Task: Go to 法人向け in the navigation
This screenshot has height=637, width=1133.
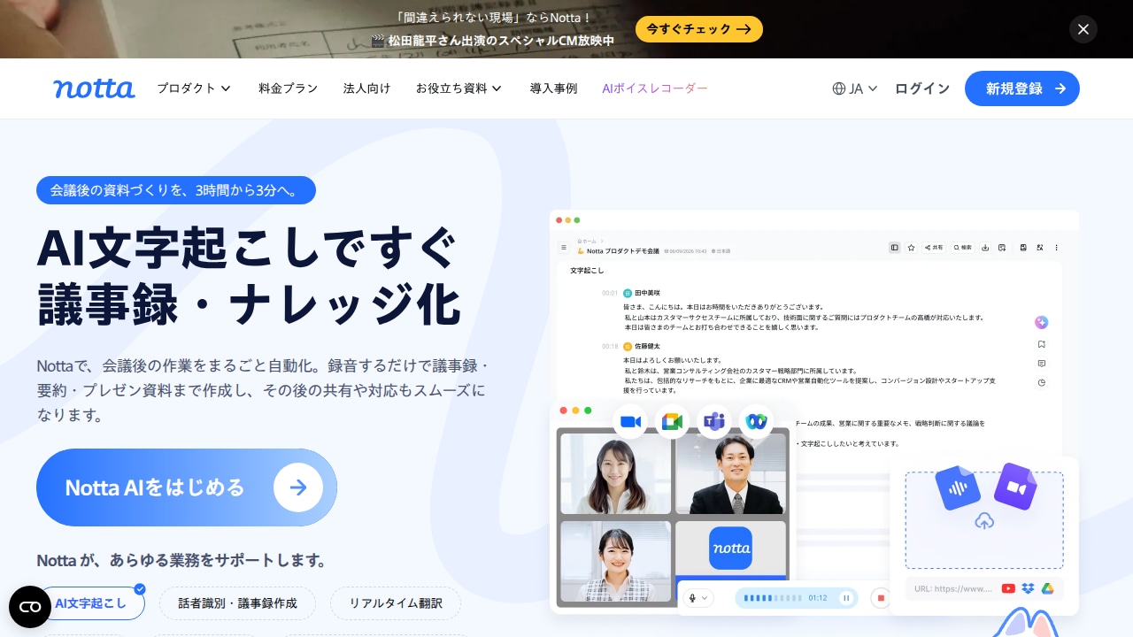Action: coord(366,88)
